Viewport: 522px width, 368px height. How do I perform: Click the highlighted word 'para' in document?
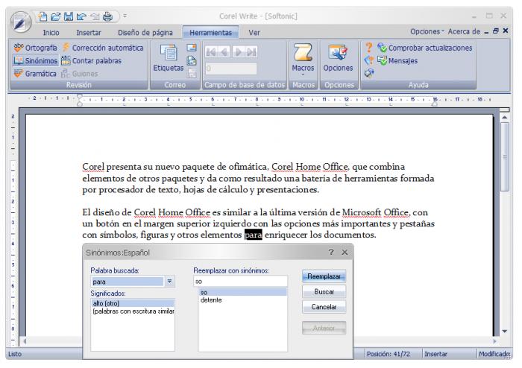[x=253, y=235]
